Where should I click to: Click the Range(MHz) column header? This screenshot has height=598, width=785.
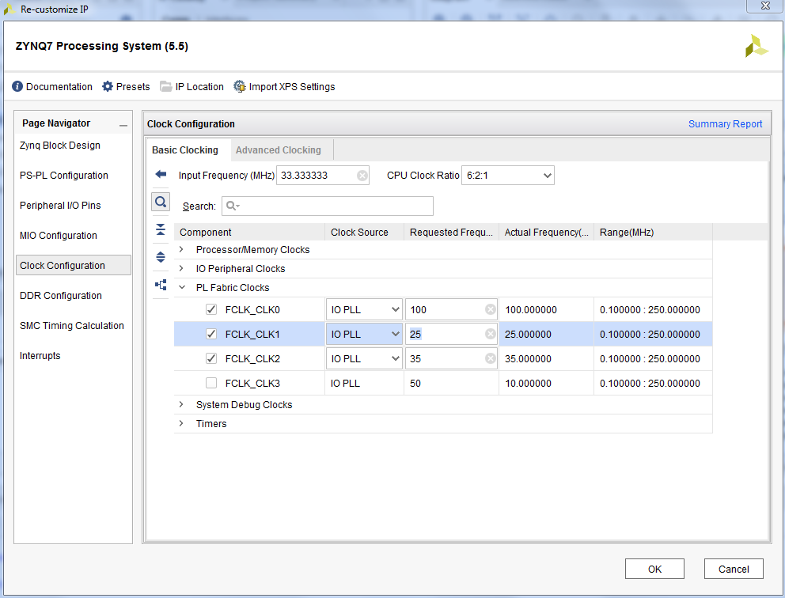click(653, 233)
